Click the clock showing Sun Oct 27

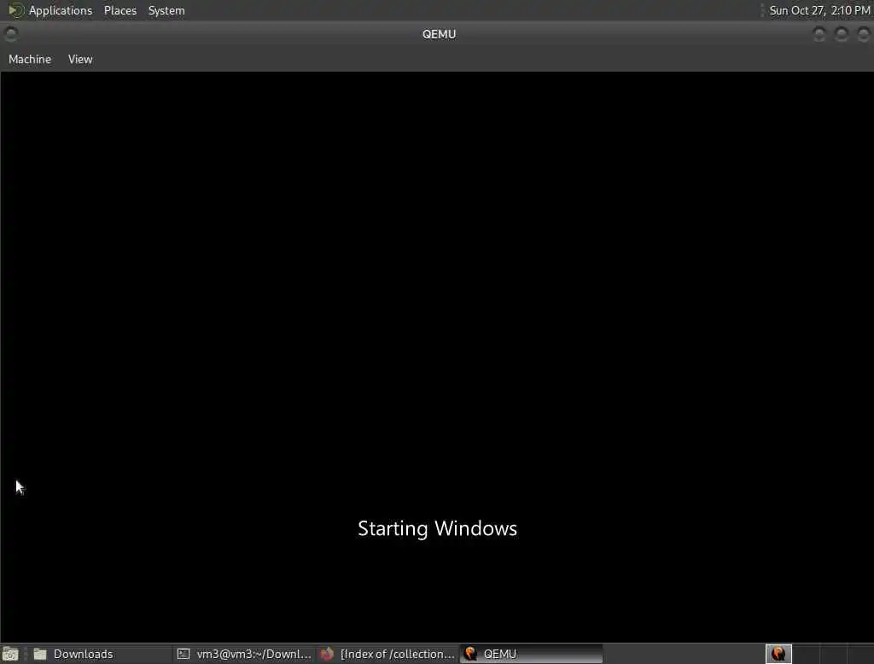pos(819,10)
